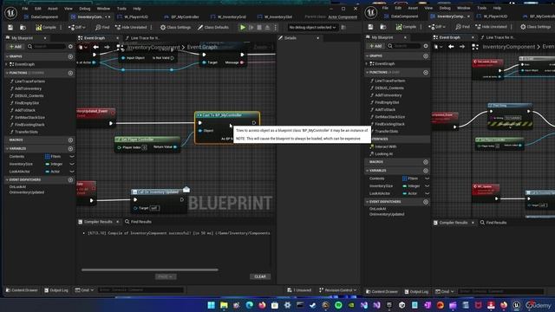
Task: Collapse the Variables section in left window
Action: (7, 148)
